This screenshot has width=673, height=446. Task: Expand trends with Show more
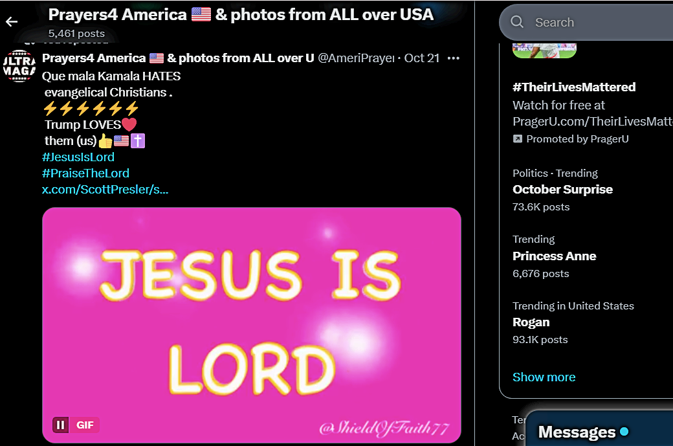(544, 377)
